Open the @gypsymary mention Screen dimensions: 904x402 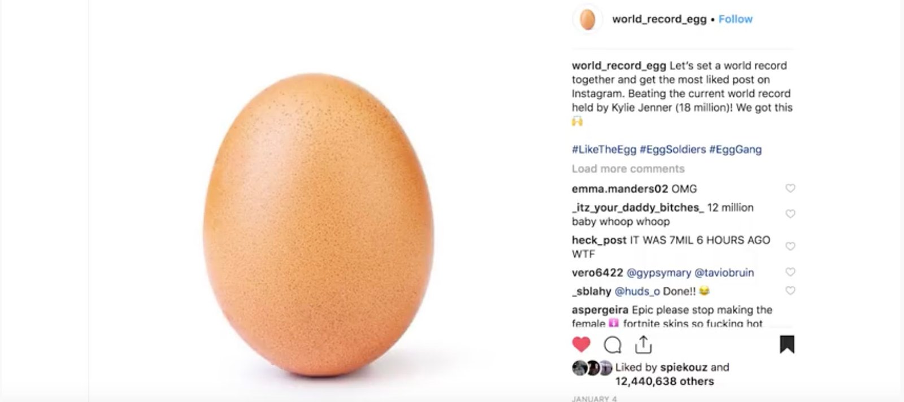[658, 273]
